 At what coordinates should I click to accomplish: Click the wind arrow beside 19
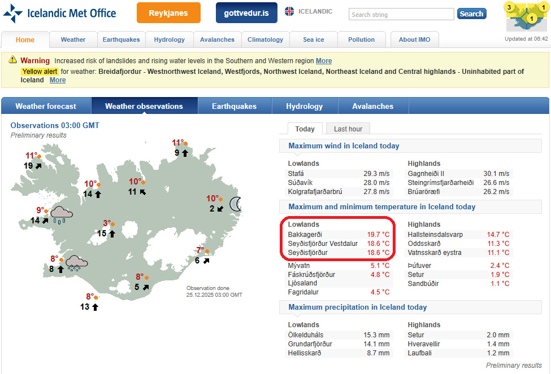pyautogui.click(x=38, y=166)
